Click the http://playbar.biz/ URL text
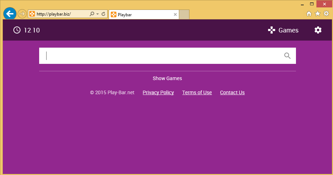The height and width of the screenshot is (175, 333). click(x=54, y=14)
